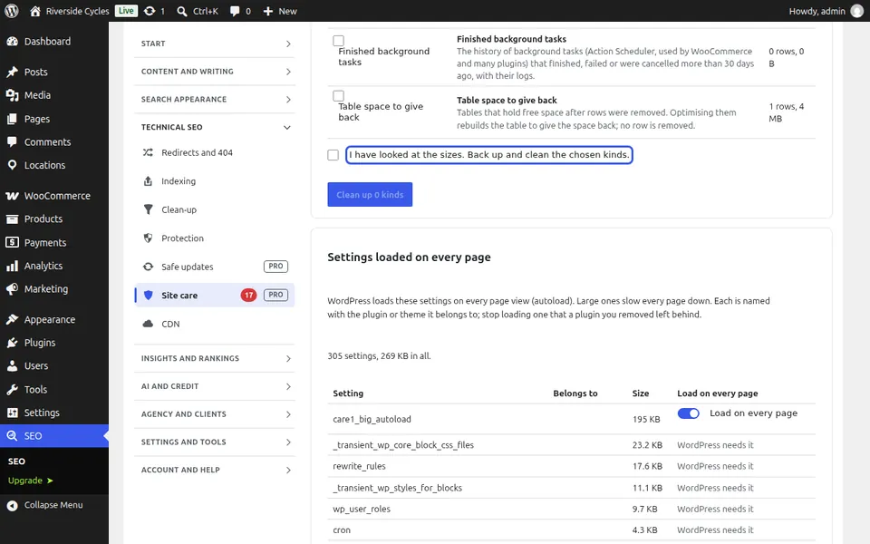This screenshot has width=870, height=544.
Task: Open the Products admin menu
Action: click(x=54, y=219)
